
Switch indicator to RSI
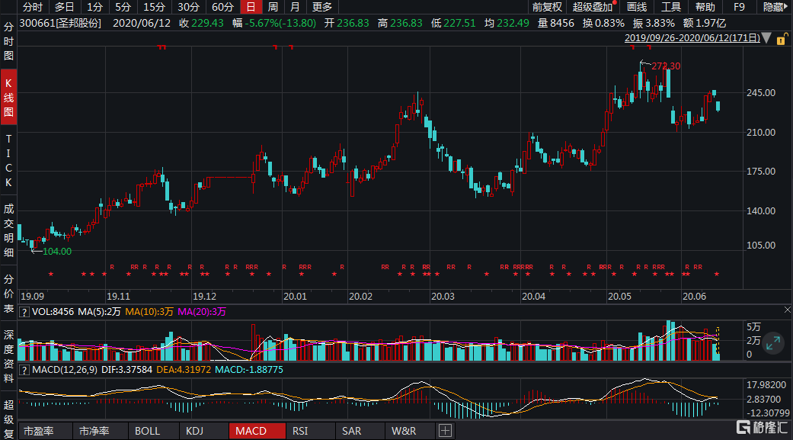(x=300, y=431)
